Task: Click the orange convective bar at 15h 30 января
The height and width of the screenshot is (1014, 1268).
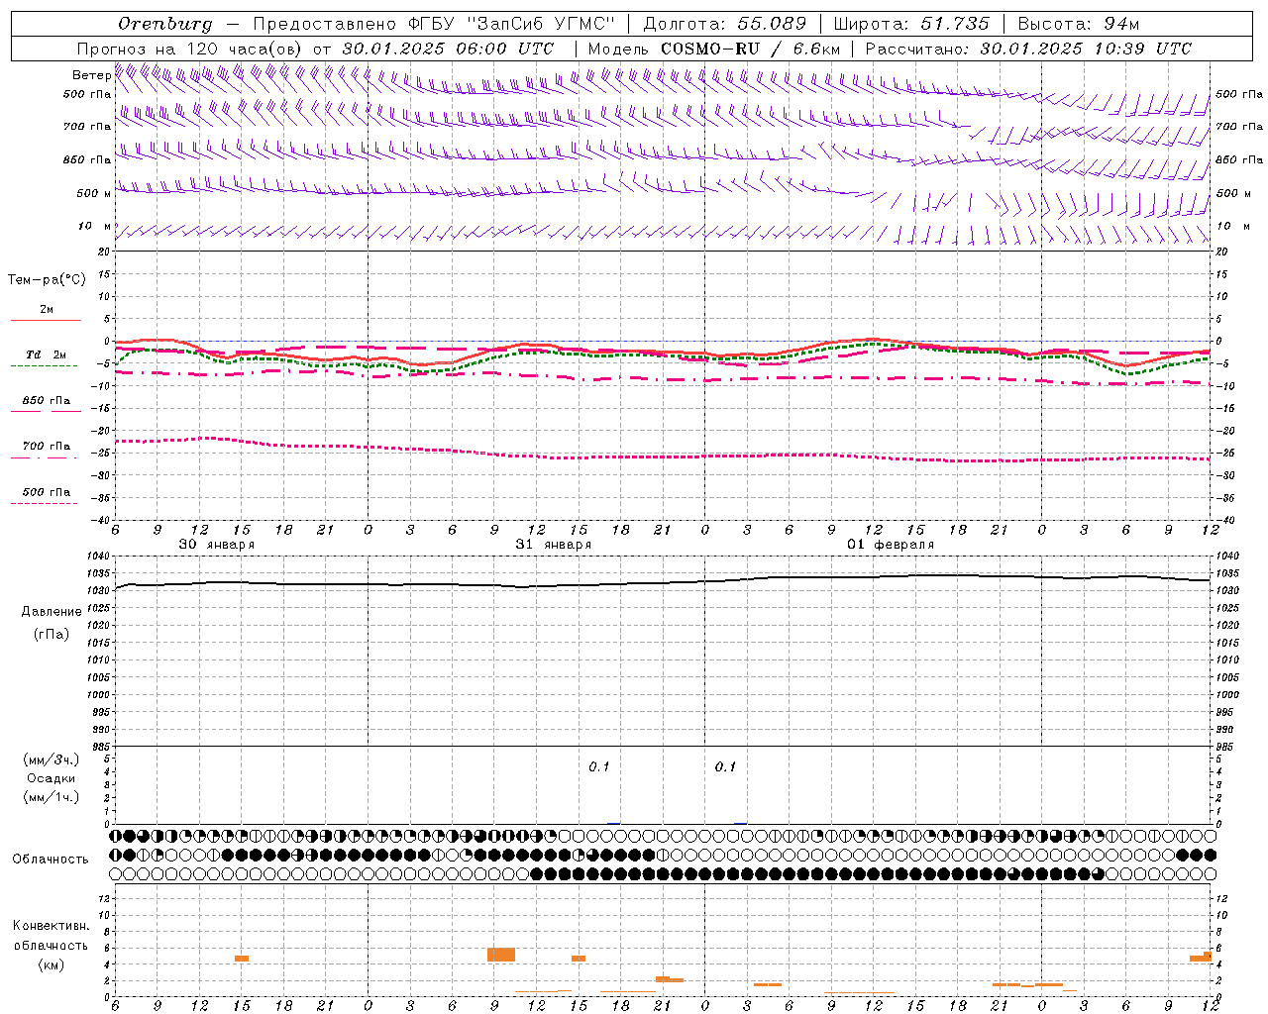Action: (x=242, y=958)
